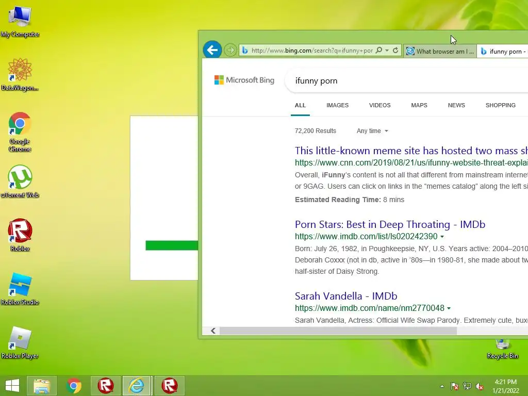Open the DataWagon desktop shortcut
The height and width of the screenshot is (396, 528).
pyautogui.click(x=20, y=74)
